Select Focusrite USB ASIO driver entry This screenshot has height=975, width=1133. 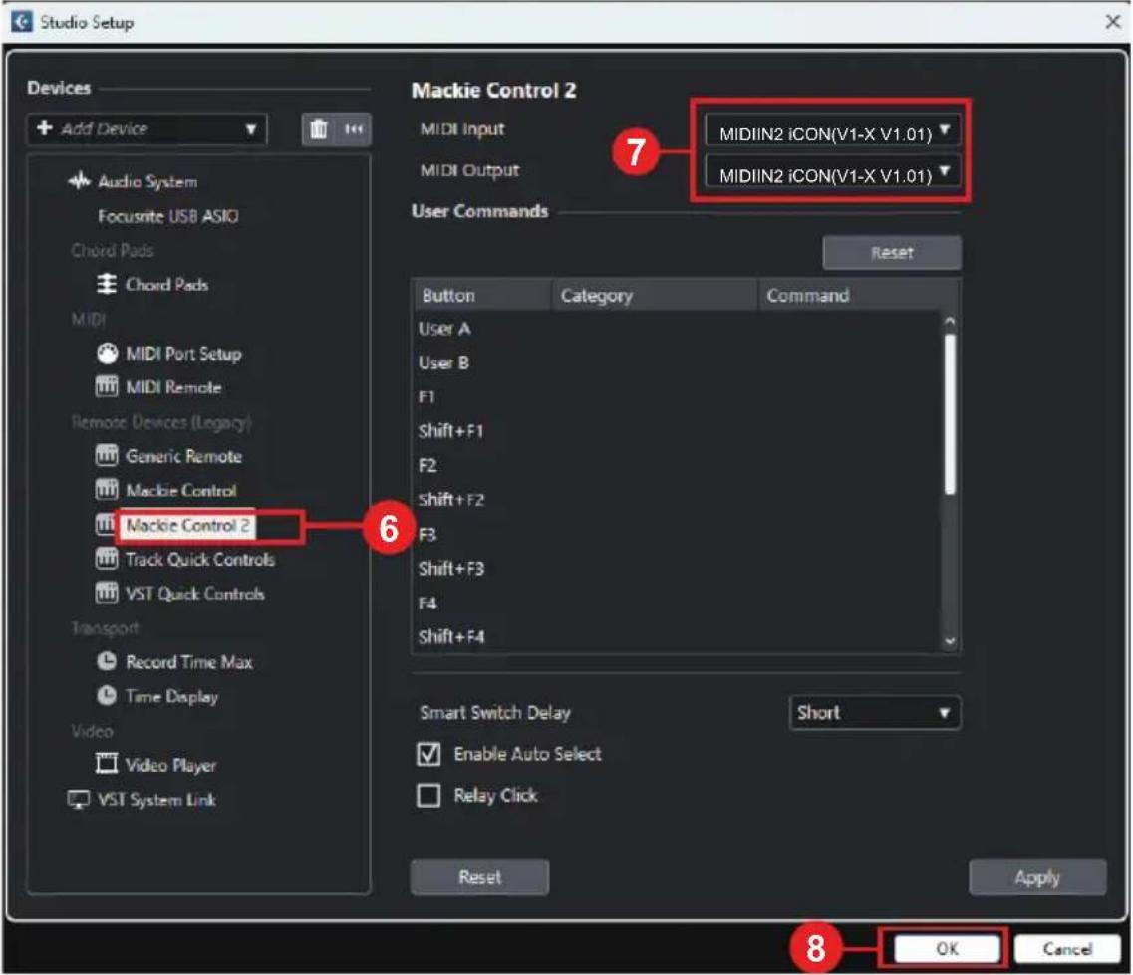click(x=168, y=216)
